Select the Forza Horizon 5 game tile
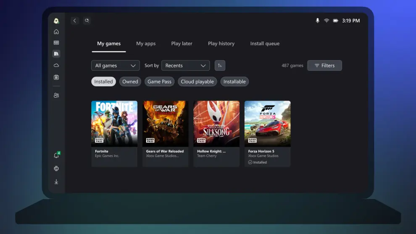The image size is (416, 234). click(267, 133)
